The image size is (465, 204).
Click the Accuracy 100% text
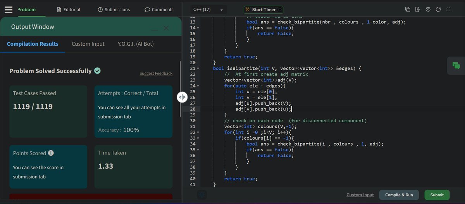pyautogui.click(x=119, y=130)
